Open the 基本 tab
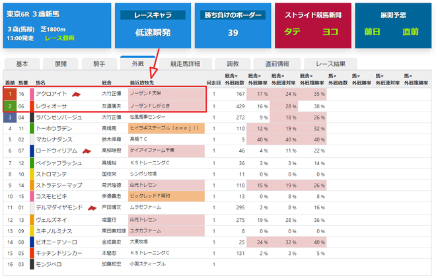436x278 pixels. pyautogui.click(x=22, y=64)
